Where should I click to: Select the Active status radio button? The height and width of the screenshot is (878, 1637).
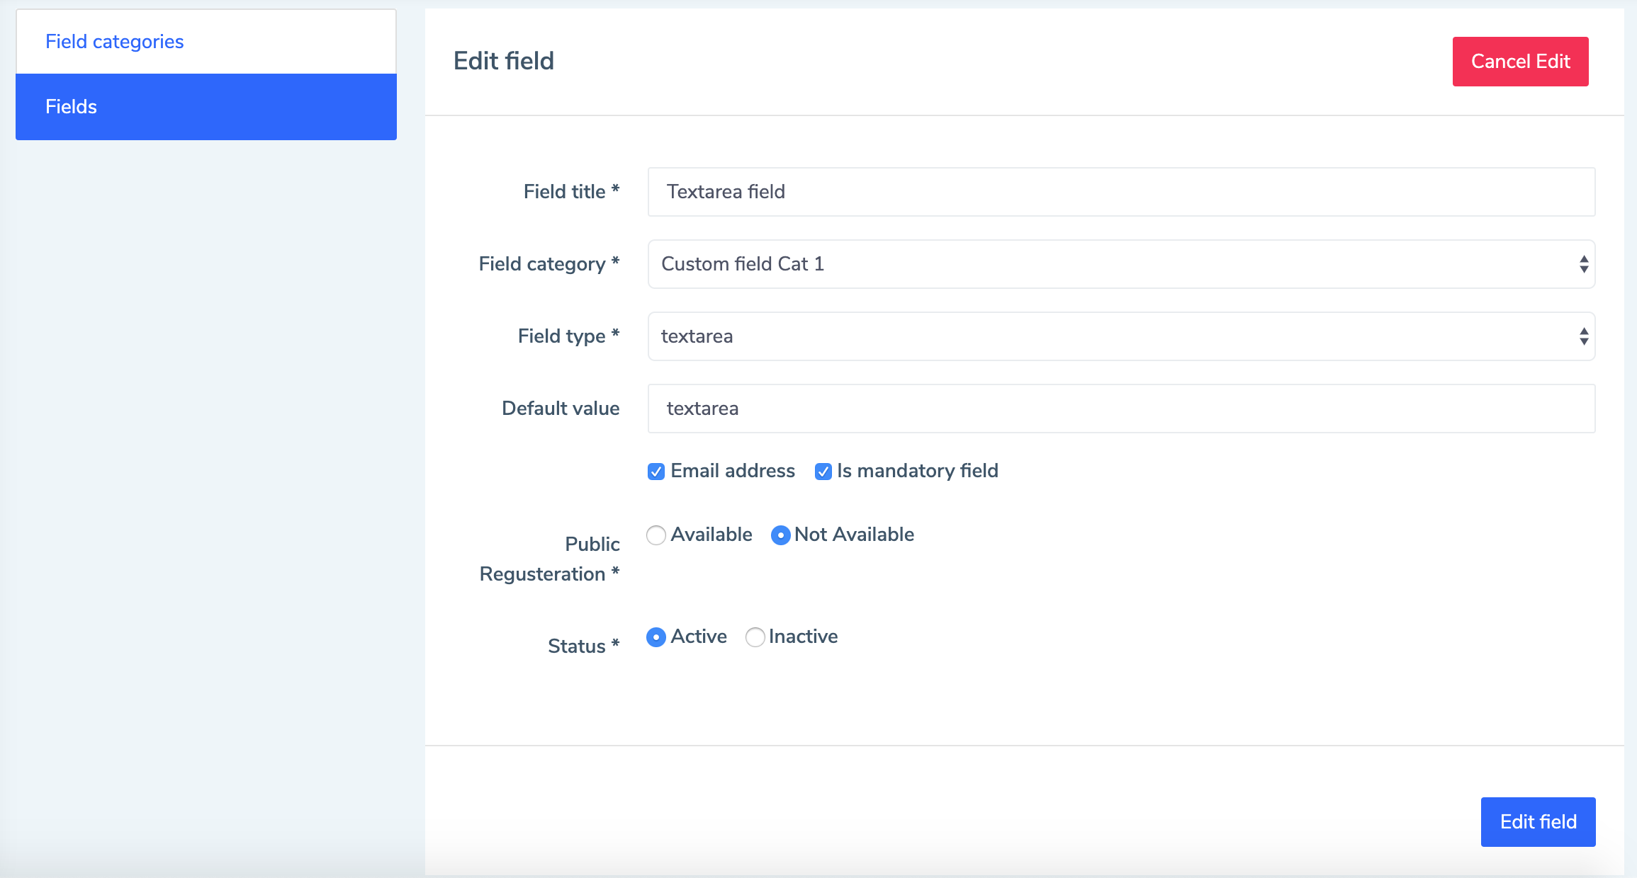[x=656, y=637]
